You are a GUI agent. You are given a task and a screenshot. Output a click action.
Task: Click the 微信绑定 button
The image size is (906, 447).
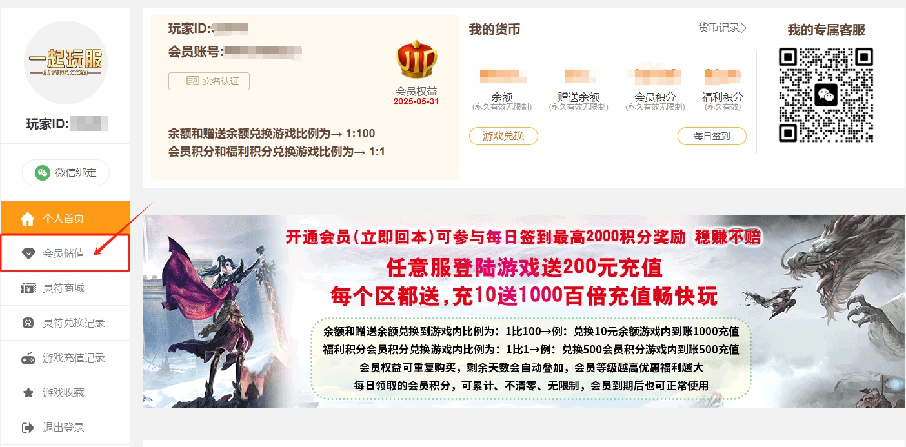[66, 173]
